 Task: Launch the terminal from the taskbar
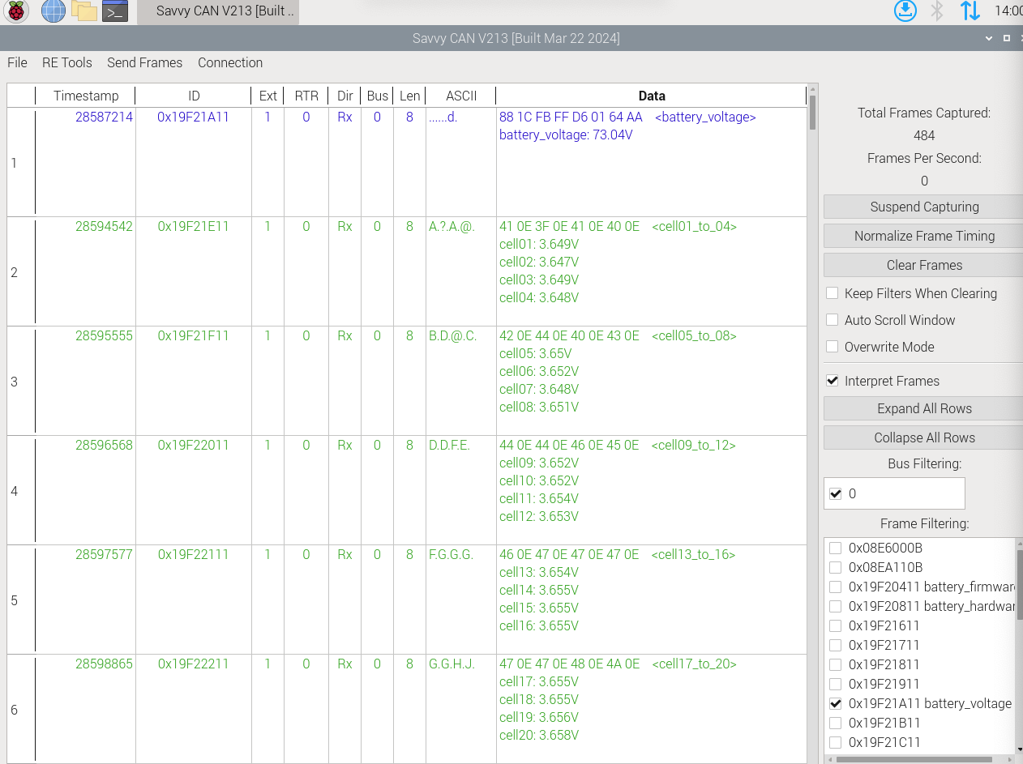tap(115, 11)
